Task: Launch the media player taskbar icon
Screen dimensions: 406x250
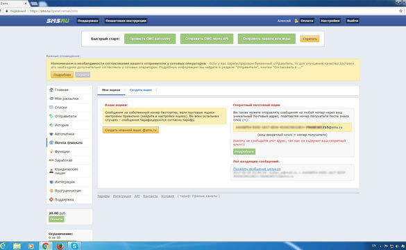Action: click(x=31, y=246)
